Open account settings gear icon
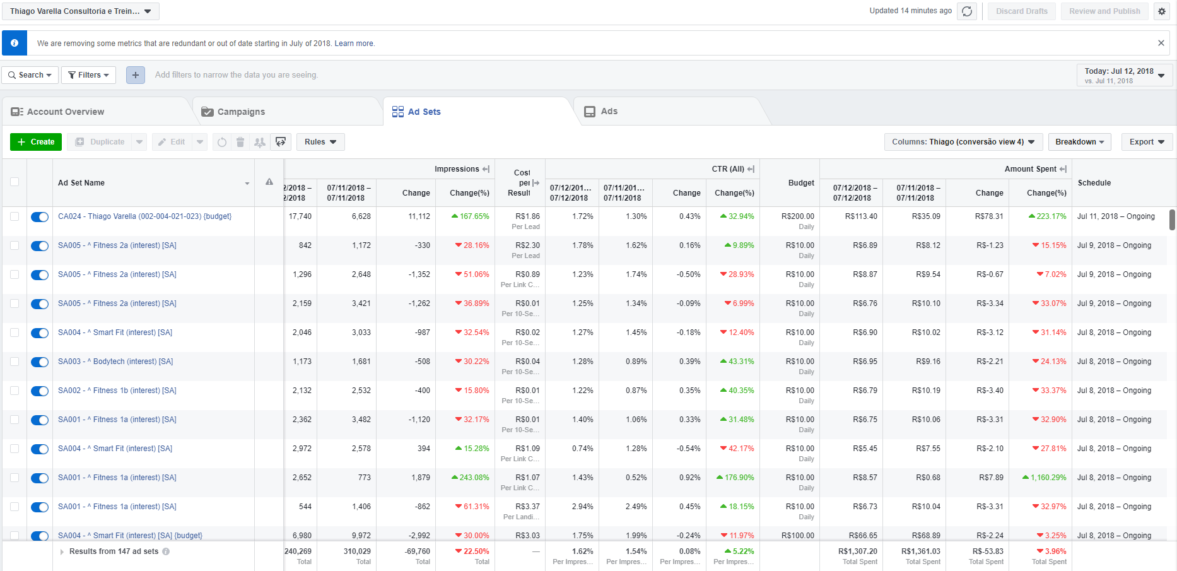The width and height of the screenshot is (1177, 571). 1162,11
